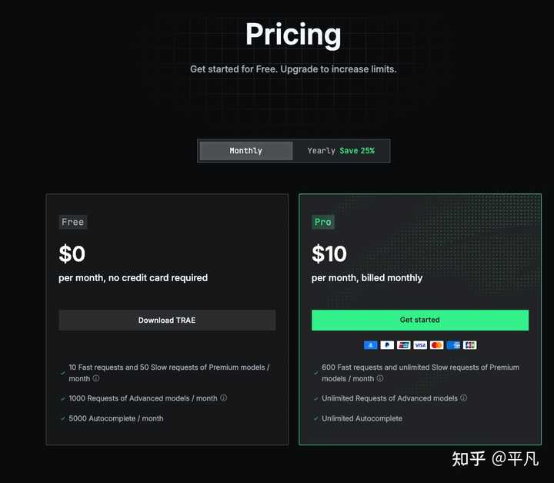Viewport: 554px width, 483px height.
Task: Click the Mastercard payment icon
Action: pos(437,345)
